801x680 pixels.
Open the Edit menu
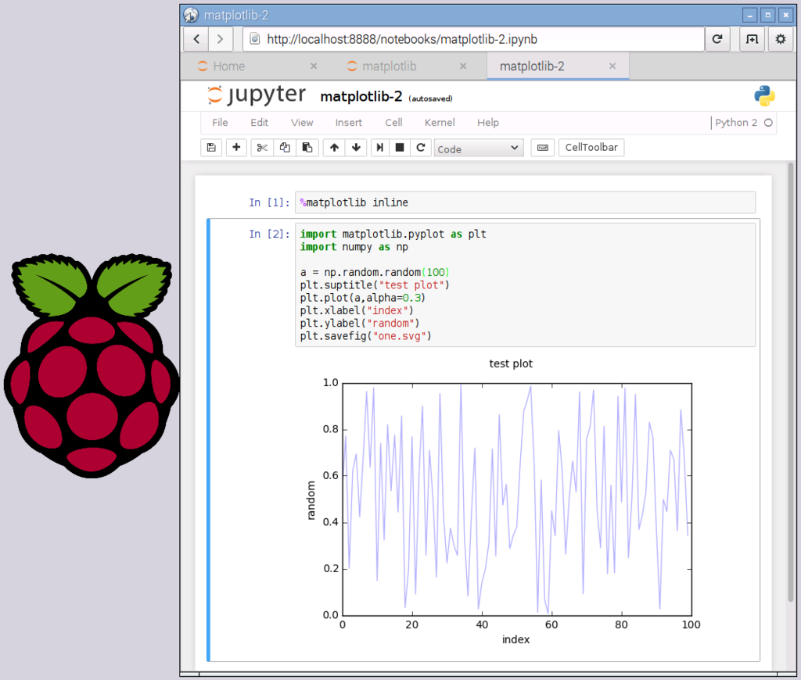point(259,123)
